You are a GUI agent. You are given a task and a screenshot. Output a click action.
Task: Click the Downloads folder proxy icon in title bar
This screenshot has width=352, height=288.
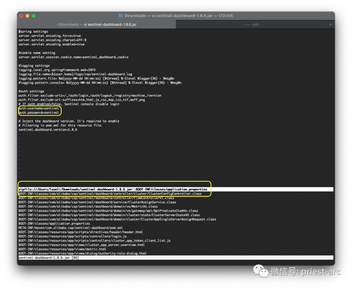point(121,15)
